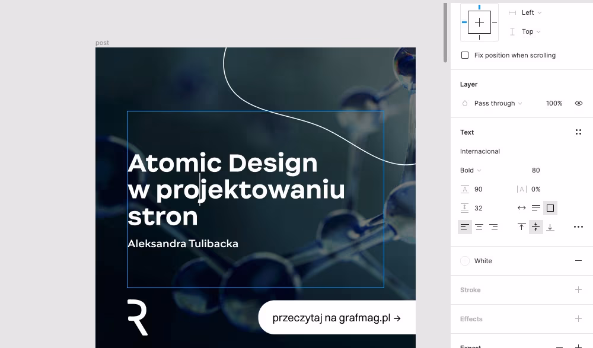Select the post frame label
The height and width of the screenshot is (348, 593).
tap(102, 43)
